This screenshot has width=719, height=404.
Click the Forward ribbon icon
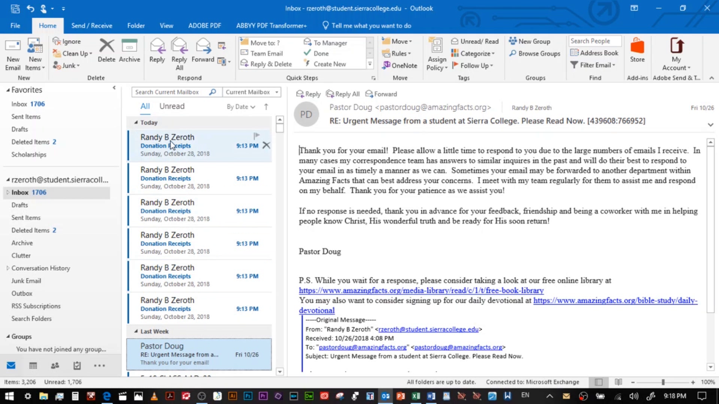(x=203, y=46)
